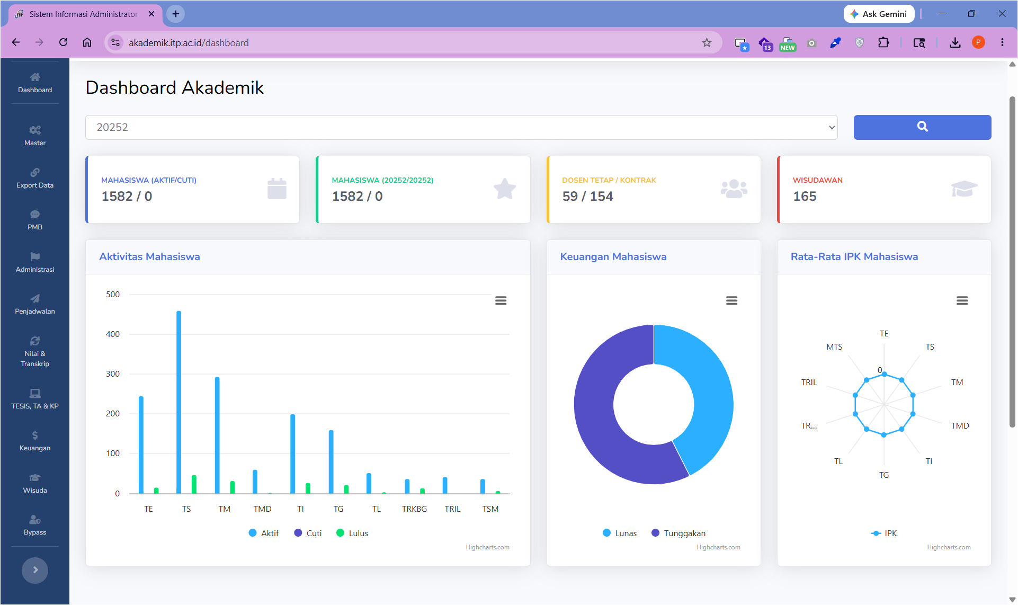Bookmark this page with the star icon
1018x605 pixels.
pos(707,42)
